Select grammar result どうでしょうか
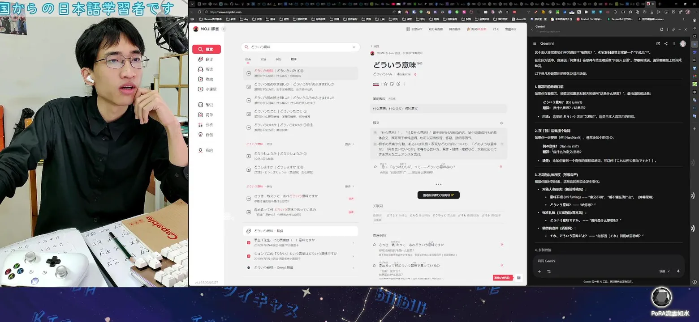This screenshot has width=699, height=322. pyautogui.click(x=300, y=156)
